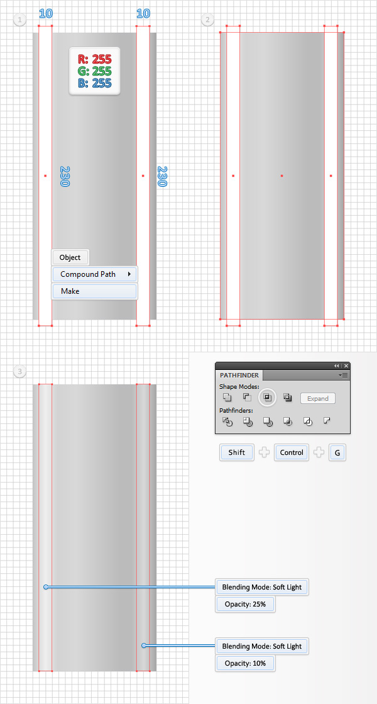377x704 pixels.
Task: Collapse the Pathfinder panel with double arrows
Action: [336, 366]
